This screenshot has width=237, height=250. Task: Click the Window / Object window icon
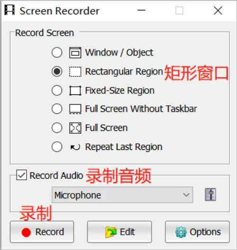coord(75,53)
